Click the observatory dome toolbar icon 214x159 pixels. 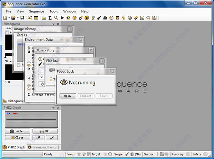point(105,18)
